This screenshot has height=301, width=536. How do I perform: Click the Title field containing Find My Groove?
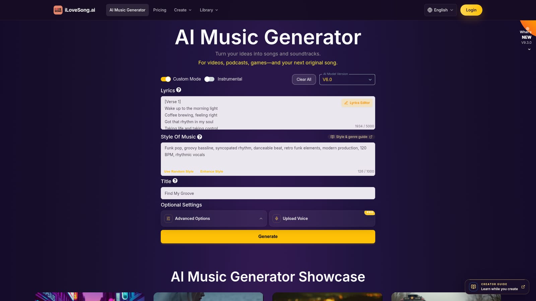[x=268, y=193]
